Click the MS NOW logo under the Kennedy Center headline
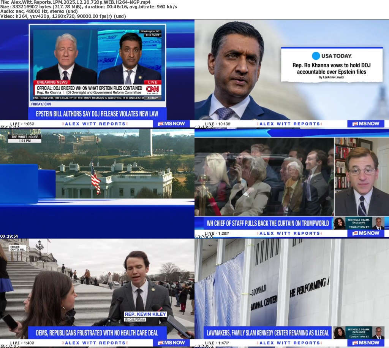The height and width of the screenshot is (348, 389). pyautogui.click(x=365, y=343)
